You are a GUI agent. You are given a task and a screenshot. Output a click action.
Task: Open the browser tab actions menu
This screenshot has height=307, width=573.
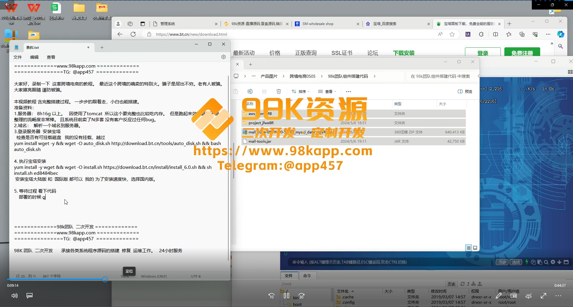(143, 24)
